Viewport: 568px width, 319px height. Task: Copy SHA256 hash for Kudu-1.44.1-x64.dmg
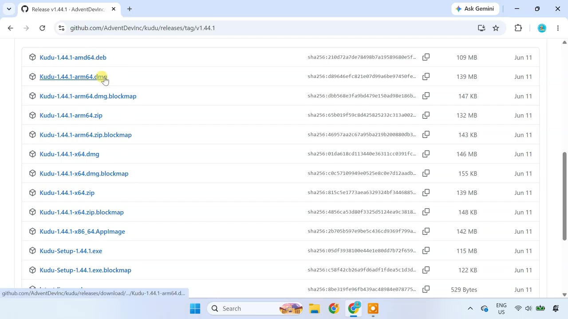point(426,154)
